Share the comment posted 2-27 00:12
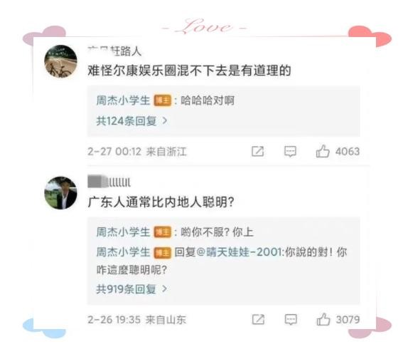 click(x=257, y=151)
